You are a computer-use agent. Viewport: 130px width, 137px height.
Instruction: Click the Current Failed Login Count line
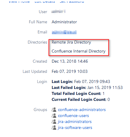point(81,99)
